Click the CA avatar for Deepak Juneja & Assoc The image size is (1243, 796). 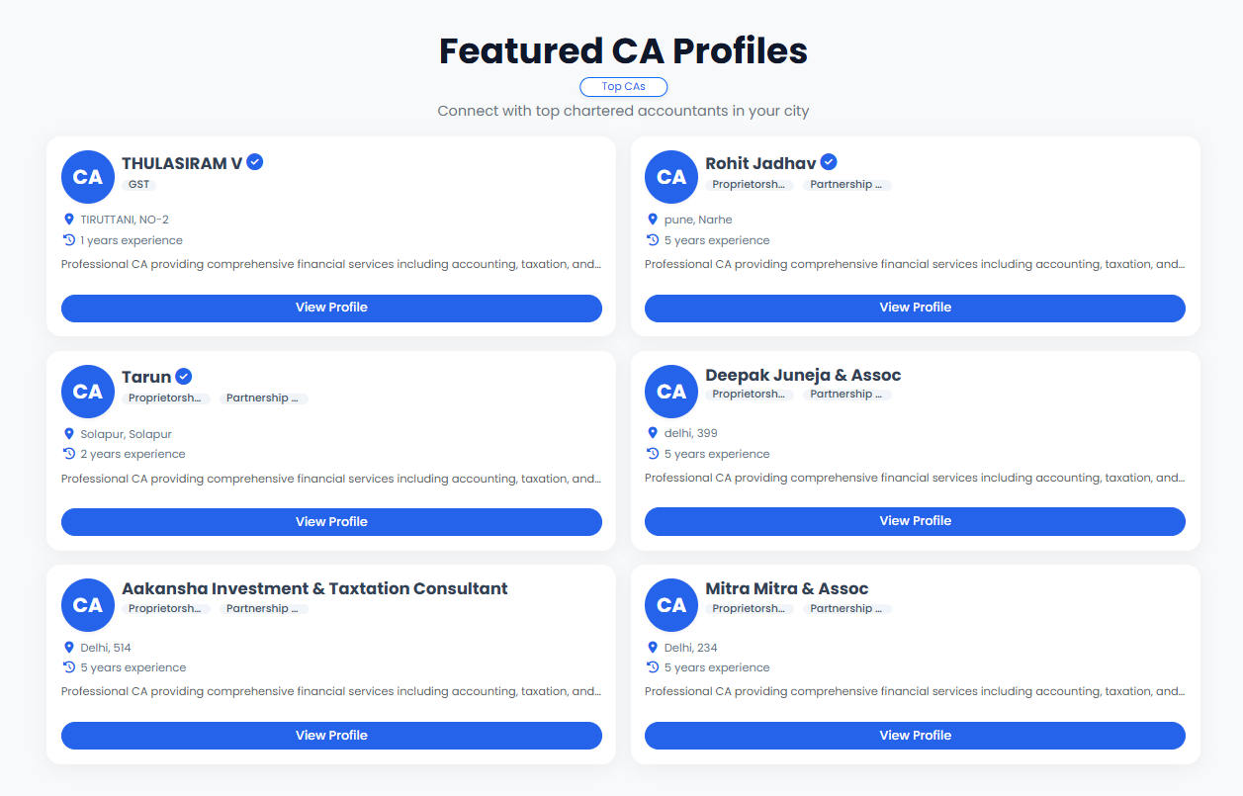pos(671,391)
